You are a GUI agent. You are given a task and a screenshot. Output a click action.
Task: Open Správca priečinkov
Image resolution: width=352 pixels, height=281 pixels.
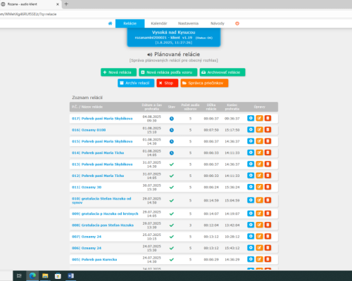(x=204, y=83)
